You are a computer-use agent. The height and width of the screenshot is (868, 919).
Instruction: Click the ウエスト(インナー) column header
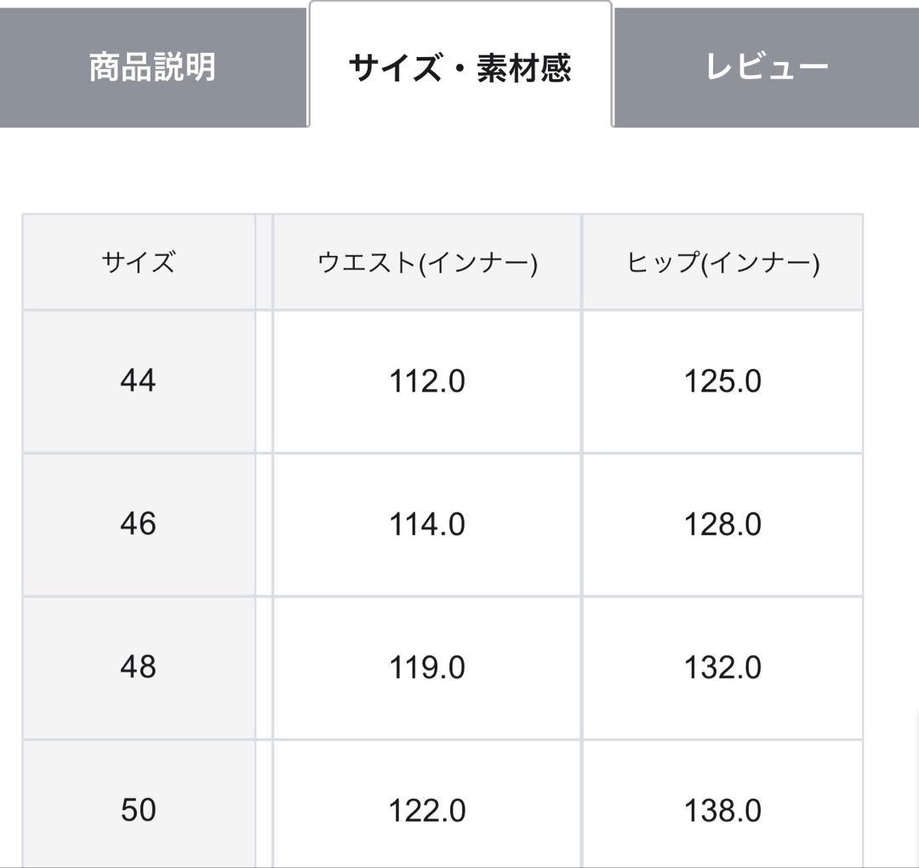click(x=425, y=262)
